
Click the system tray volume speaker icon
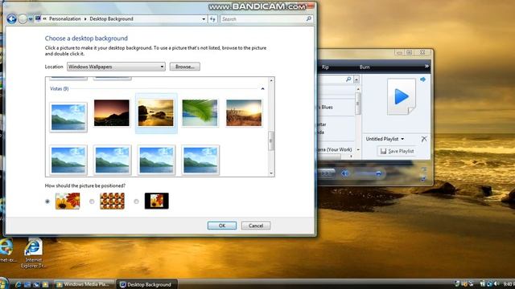click(496, 283)
